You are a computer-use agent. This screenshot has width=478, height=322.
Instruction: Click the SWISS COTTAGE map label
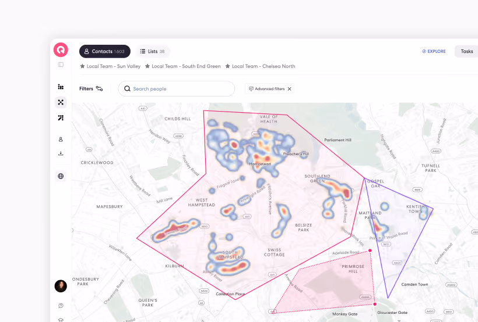275,252
